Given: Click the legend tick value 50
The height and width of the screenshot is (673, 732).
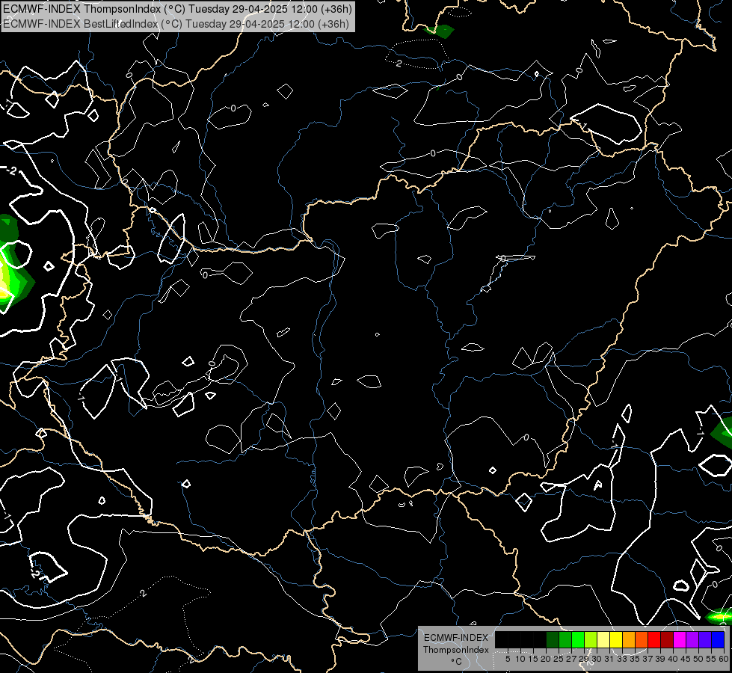Looking at the screenshot, I should [x=698, y=659].
